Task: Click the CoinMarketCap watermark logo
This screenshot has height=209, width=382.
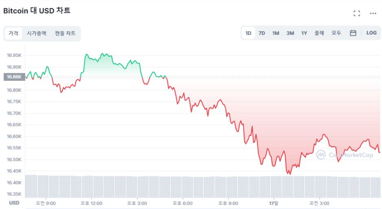Action: pyautogui.click(x=346, y=154)
